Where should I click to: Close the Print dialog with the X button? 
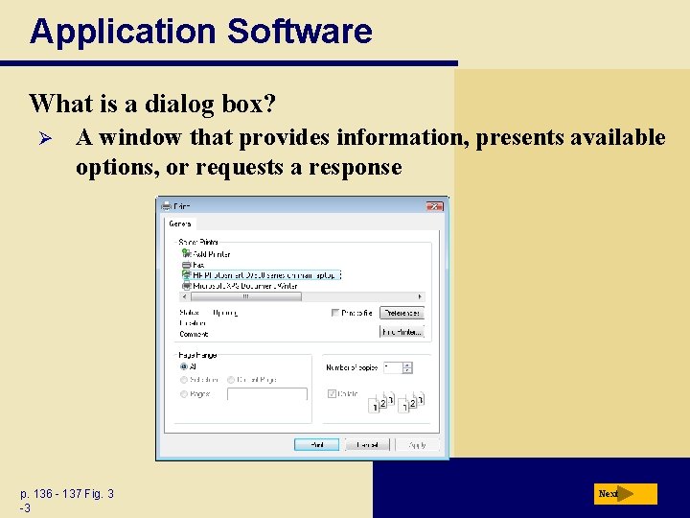pos(434,206)
